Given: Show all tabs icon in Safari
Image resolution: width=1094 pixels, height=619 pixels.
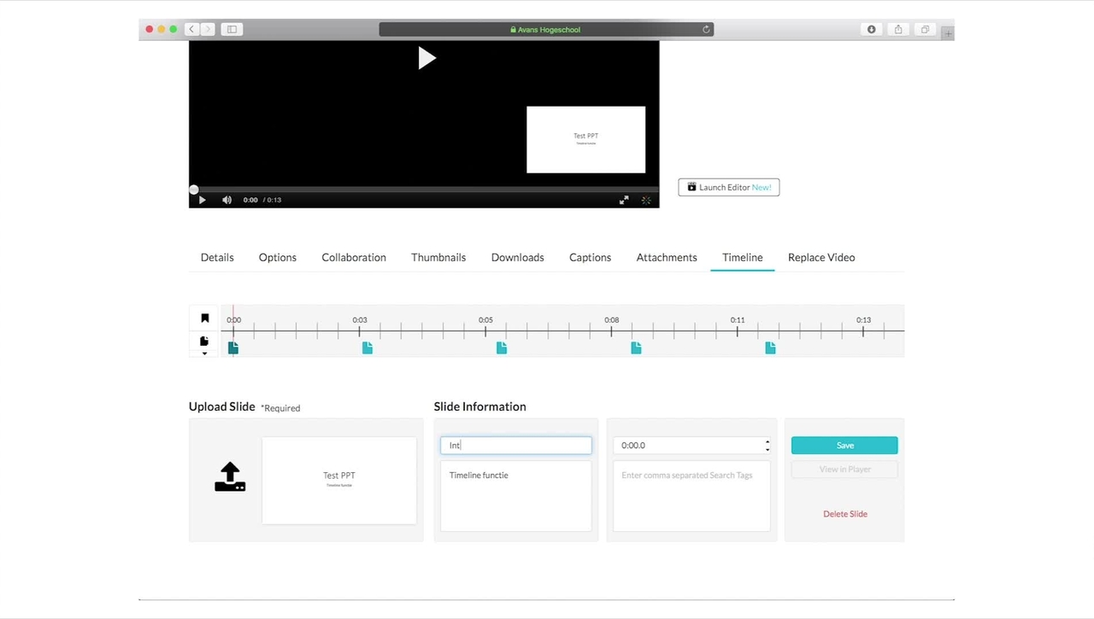Looking at the screenshot, I should click(925, 29).
